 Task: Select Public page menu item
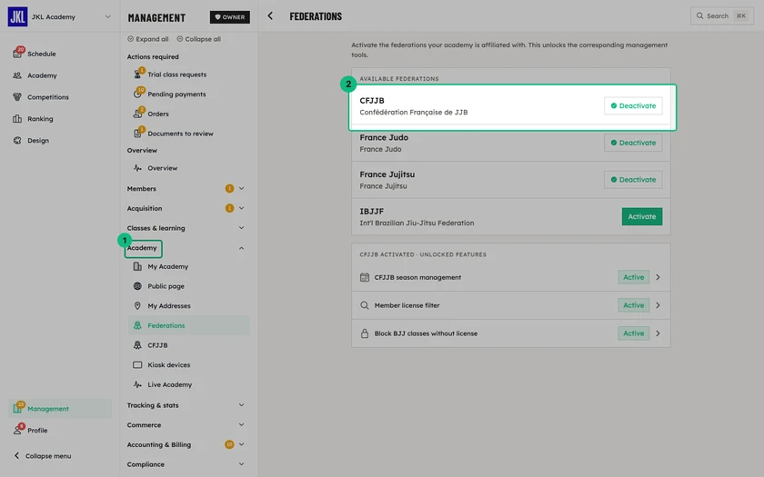[188, 286]
